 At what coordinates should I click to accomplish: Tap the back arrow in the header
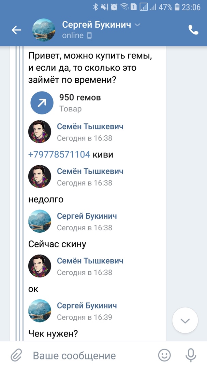pyautogui.click(x=16, y=30)
